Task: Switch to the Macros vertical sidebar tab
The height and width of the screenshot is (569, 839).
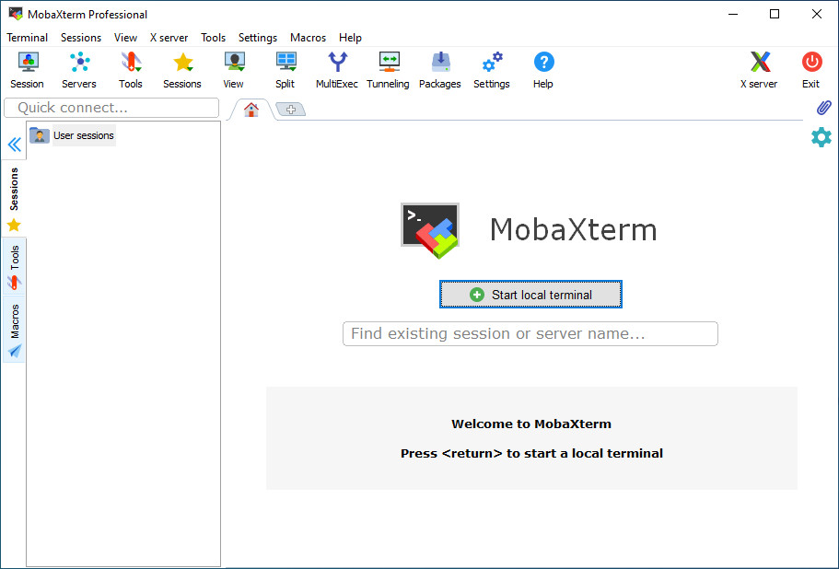Action: click(14, 330)
